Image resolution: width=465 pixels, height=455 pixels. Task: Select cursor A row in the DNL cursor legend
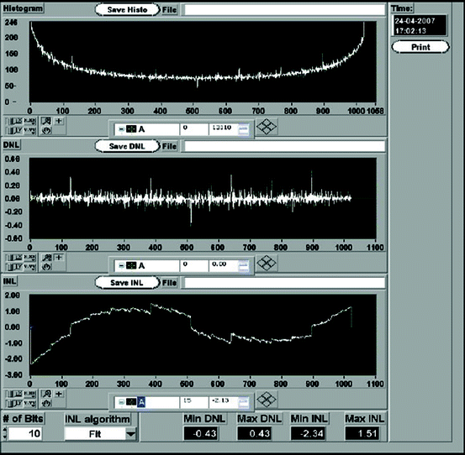pyautogui.click(x=147, y=266)
